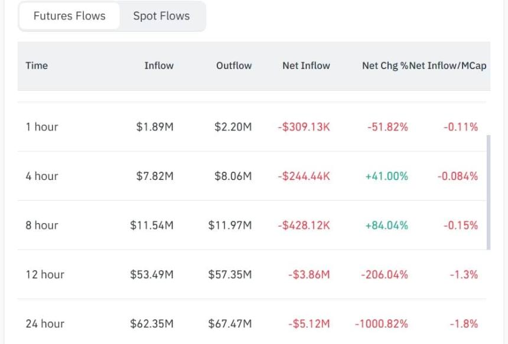Click the $53.49M inflow value
The image size is (508, 344).
coord(152,274)
